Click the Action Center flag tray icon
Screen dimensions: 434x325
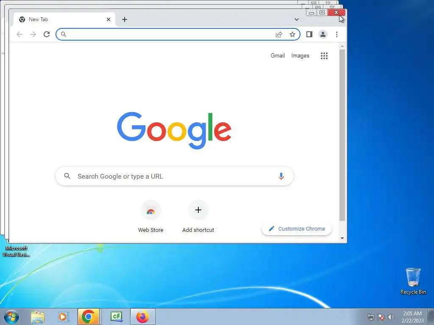(381, 317)
